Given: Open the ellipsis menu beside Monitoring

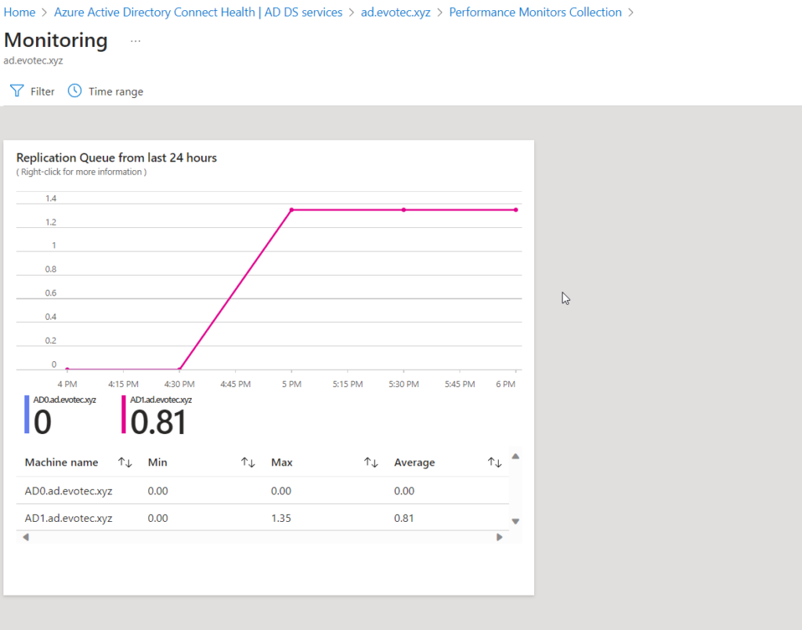Looking at the screenshot, I should pos(135,41).
